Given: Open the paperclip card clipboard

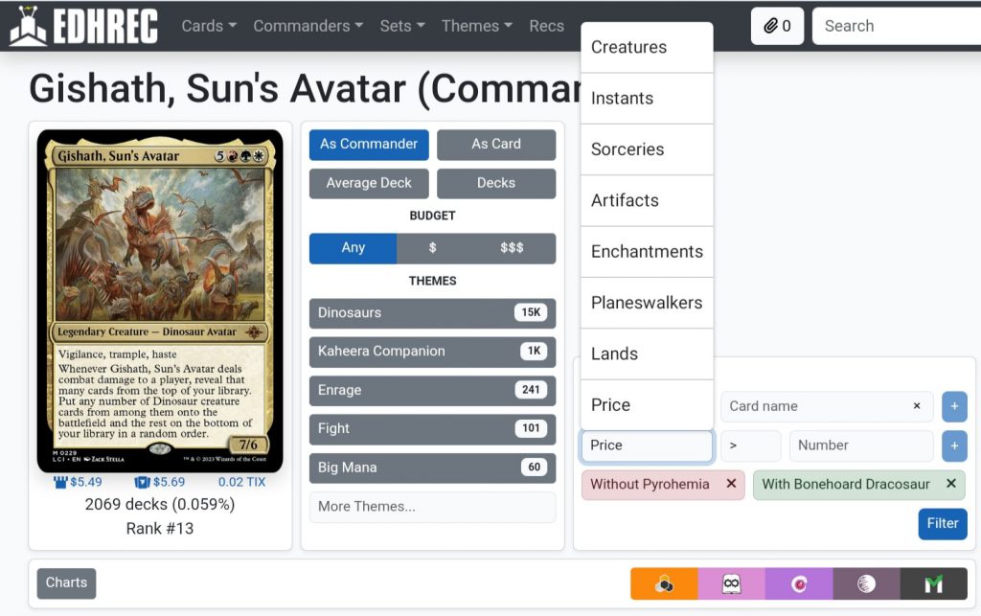Looking at the screenshot, I should pos(777,26).
